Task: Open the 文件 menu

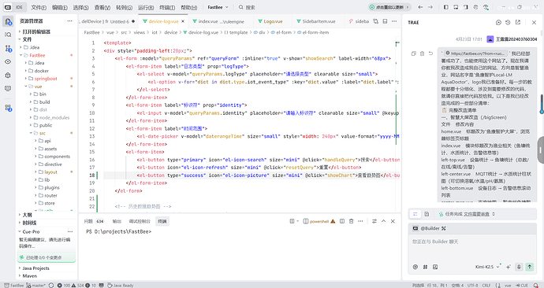Action: tap(39, 7)
